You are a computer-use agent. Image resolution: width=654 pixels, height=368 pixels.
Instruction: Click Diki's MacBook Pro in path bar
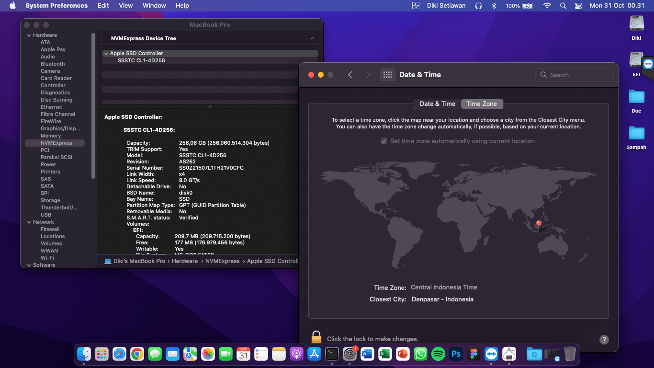point(139,261)
